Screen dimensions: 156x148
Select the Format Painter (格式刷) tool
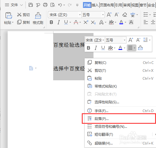click(38, 18)
